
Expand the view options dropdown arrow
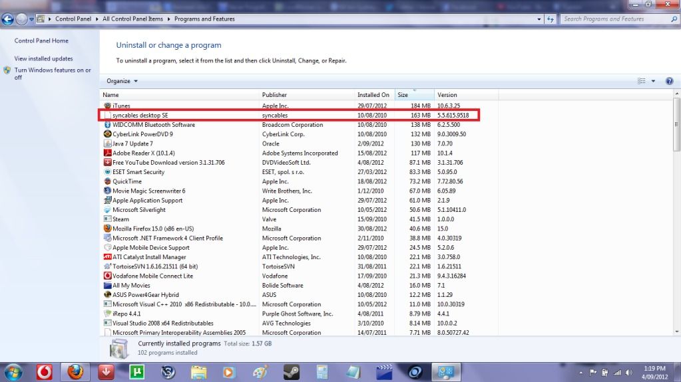coord(653,81)
